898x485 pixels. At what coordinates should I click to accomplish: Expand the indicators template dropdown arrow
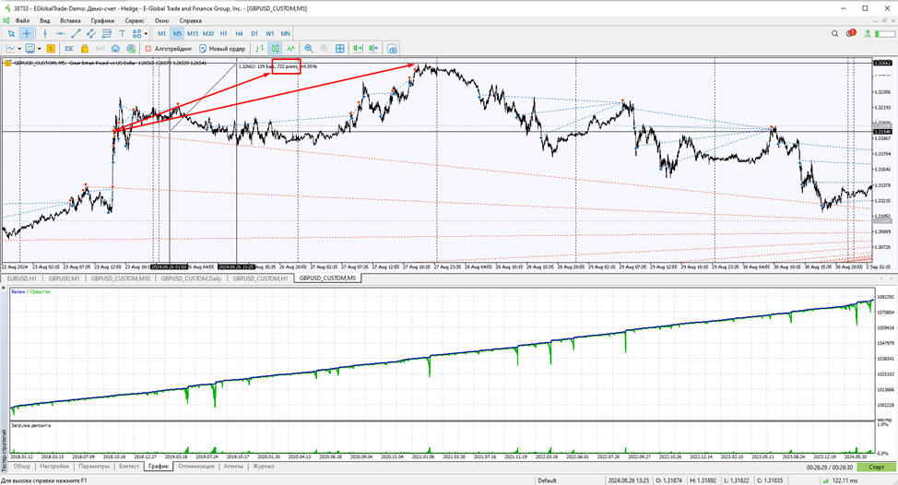[39, 49]
